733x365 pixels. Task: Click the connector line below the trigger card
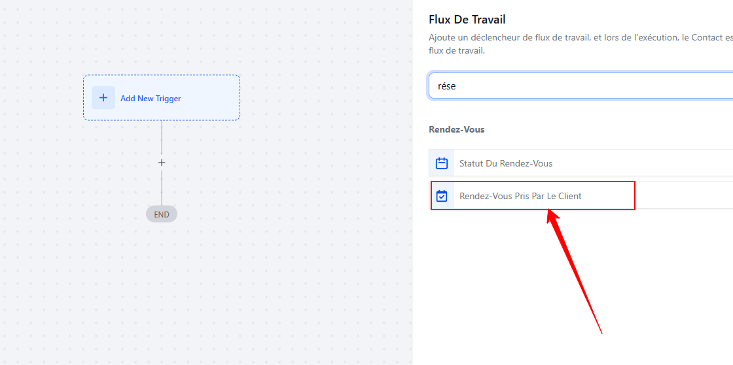162,138
